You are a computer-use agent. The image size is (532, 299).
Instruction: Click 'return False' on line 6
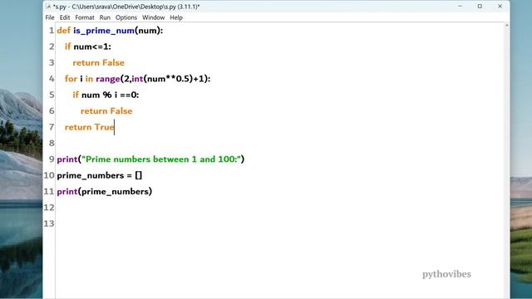[x=106, y=110]
